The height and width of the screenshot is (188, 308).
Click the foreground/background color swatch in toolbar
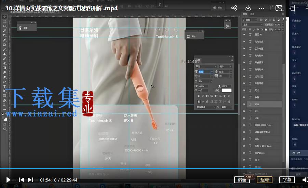(4, 118)
